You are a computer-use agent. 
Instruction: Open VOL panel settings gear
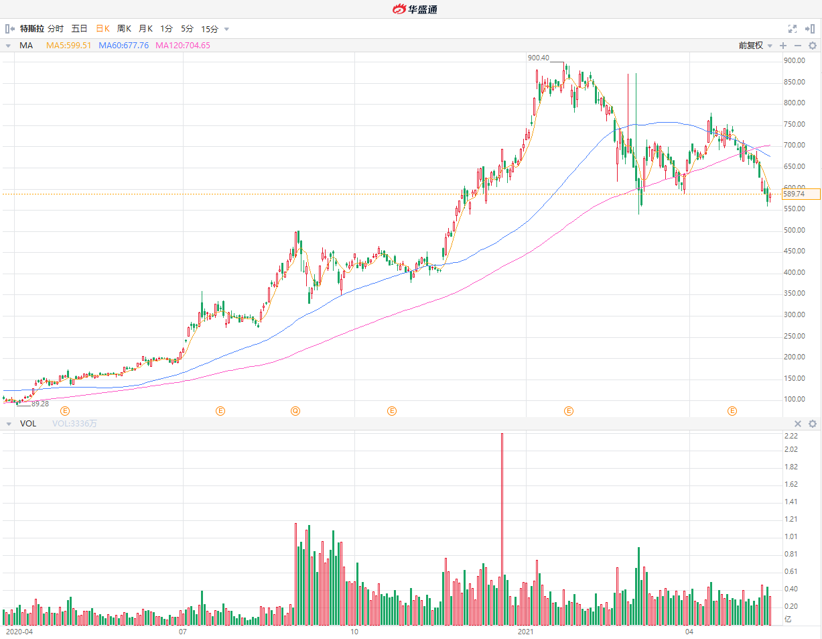(813, 424)
